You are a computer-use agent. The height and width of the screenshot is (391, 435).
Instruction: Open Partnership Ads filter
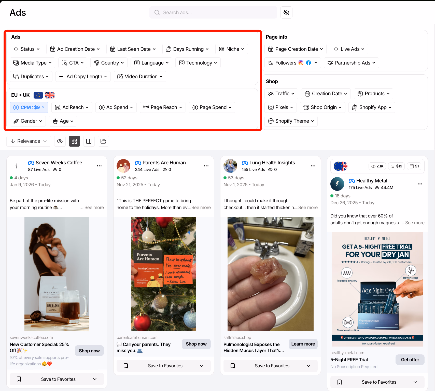pyautogui.click(x=352, y=63)
